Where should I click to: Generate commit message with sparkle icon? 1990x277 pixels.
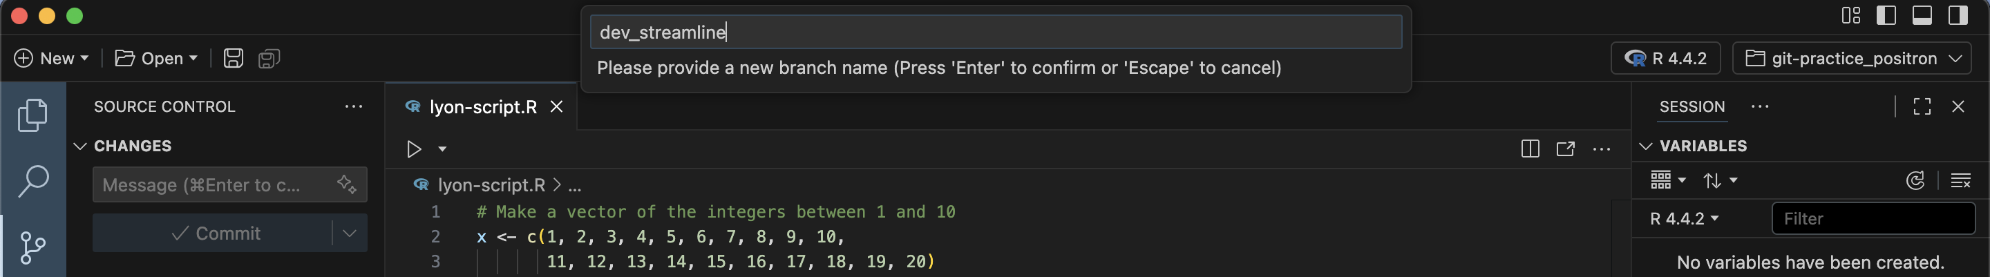347,184
